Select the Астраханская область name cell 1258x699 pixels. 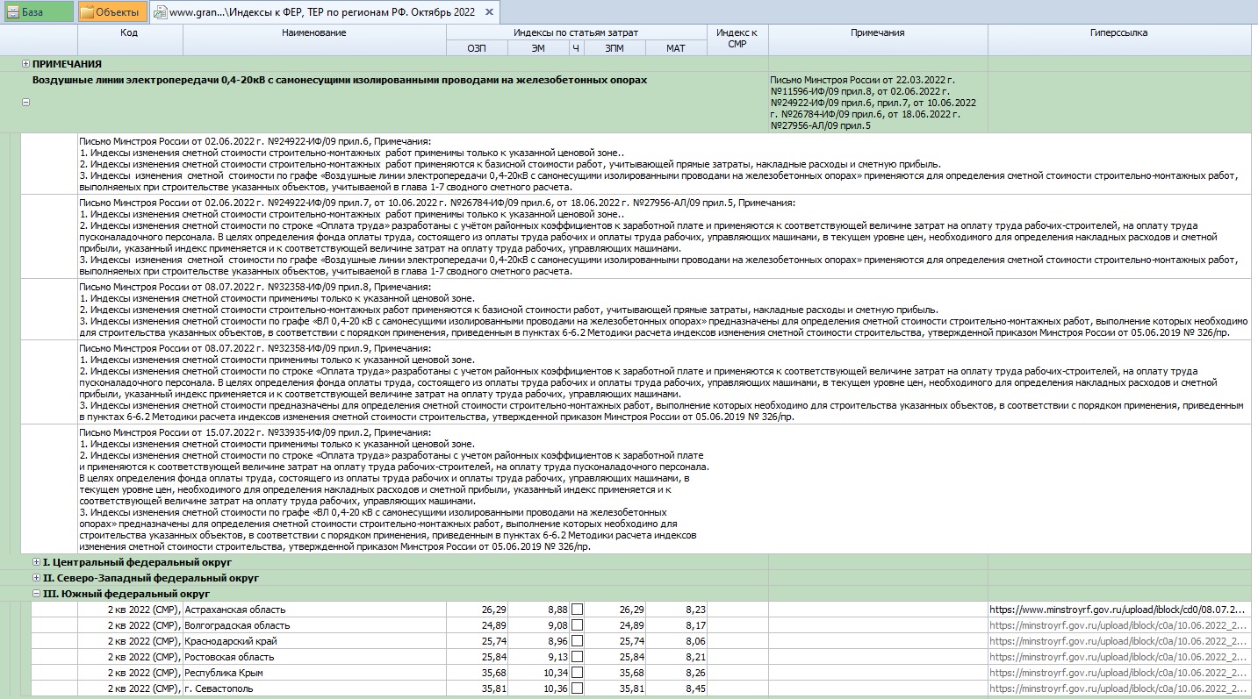click(x=314, y=610)
